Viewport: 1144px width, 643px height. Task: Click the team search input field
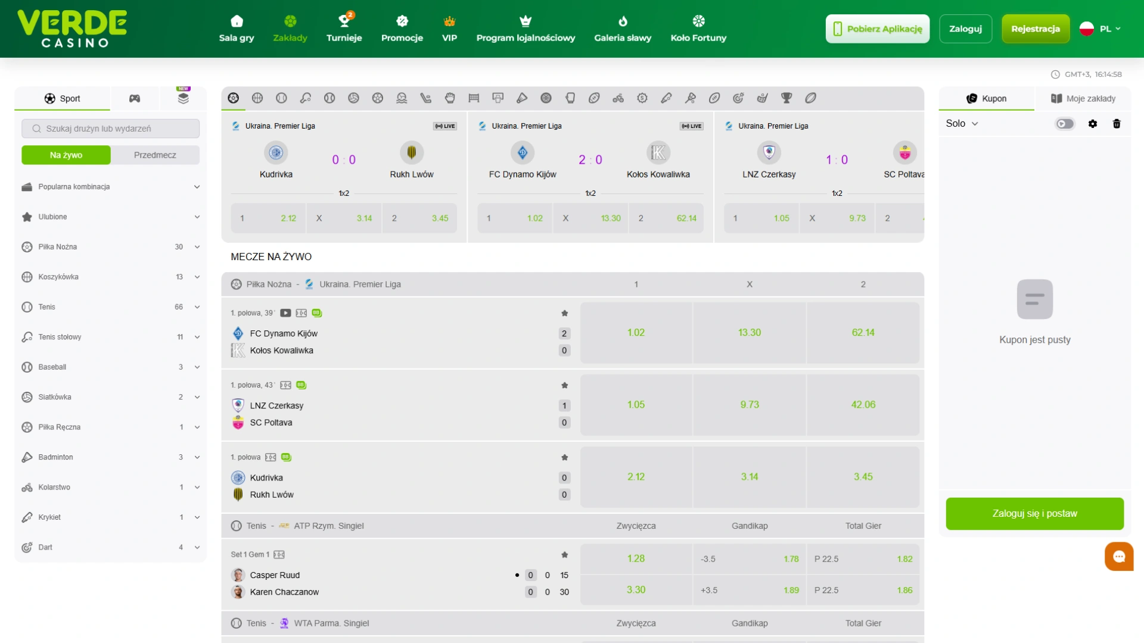(111, 129)
